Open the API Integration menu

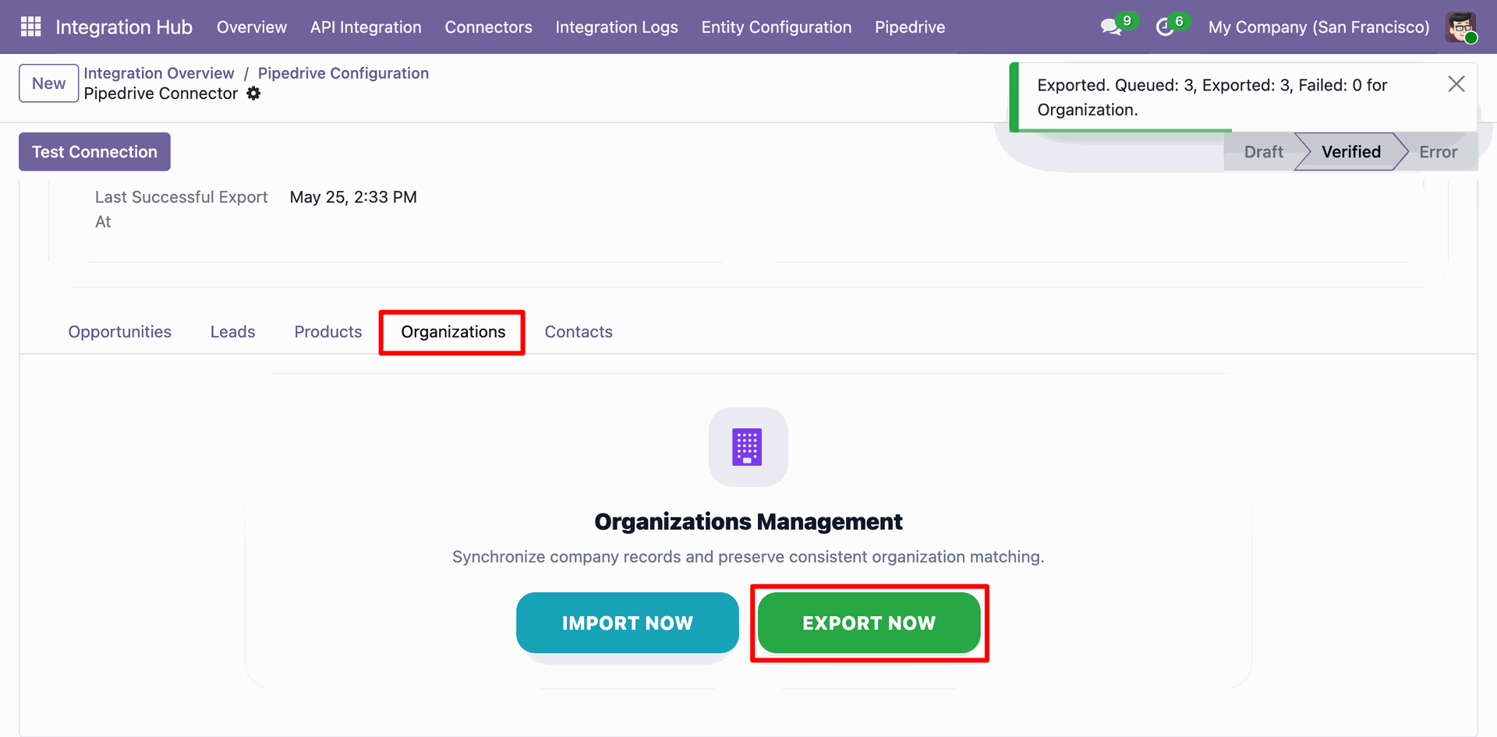(x=366, y=27)
